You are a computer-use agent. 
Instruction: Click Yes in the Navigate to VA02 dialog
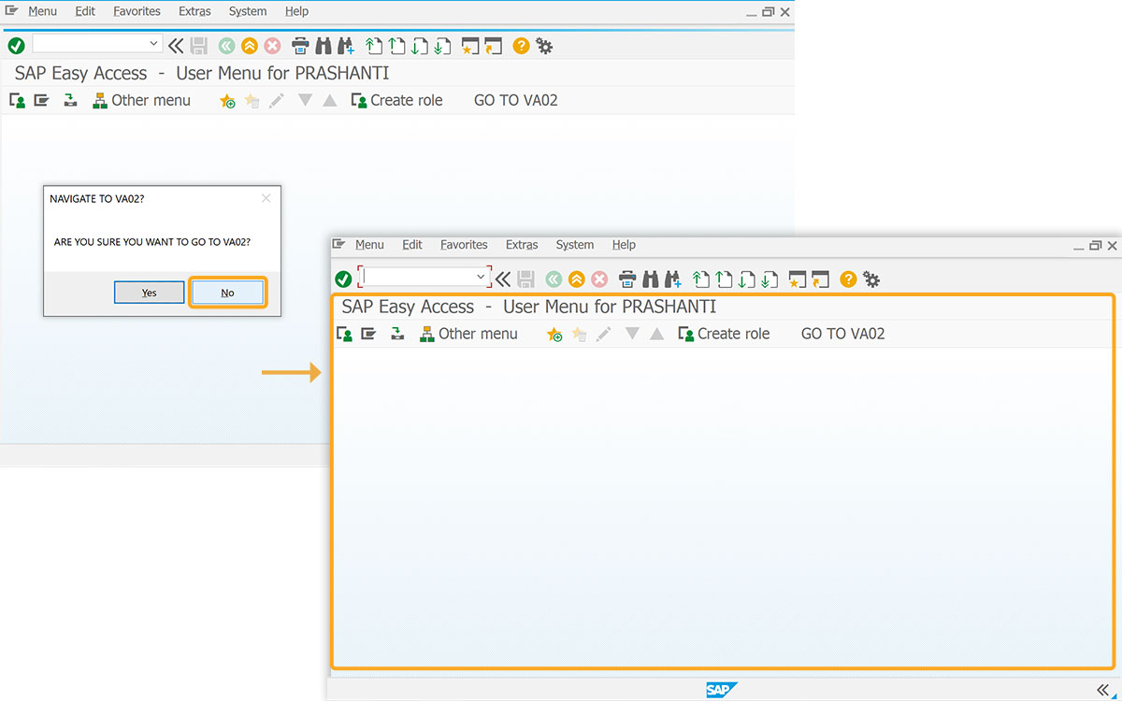[149, 293]
